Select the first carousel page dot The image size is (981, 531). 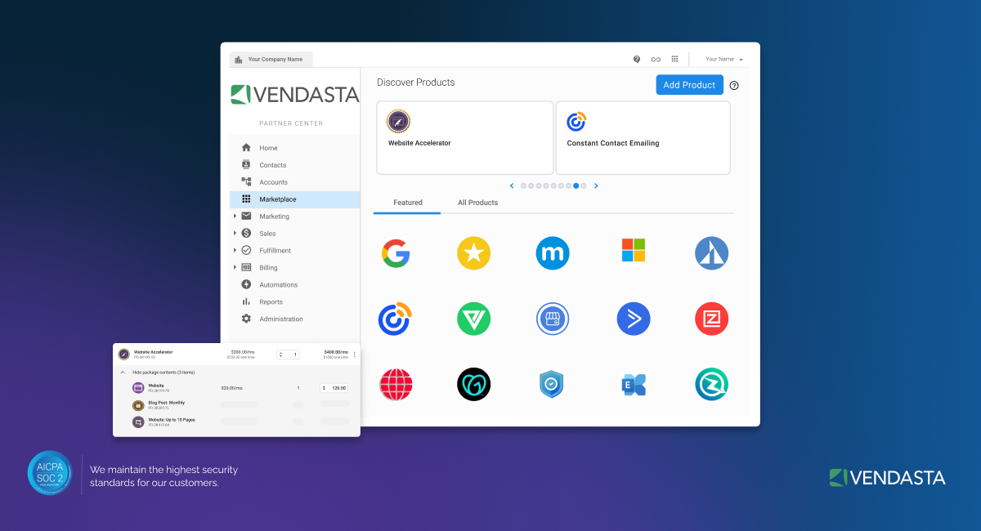click(x=523, y=185)
